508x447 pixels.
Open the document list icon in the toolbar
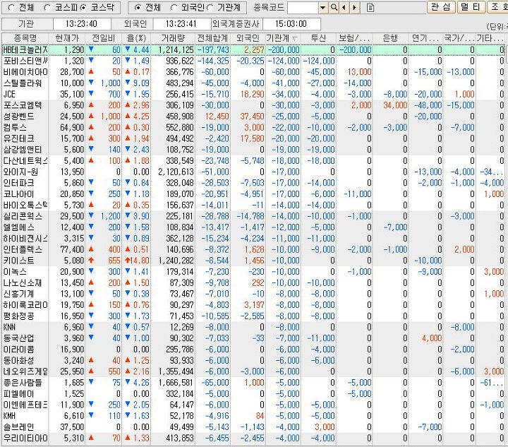coord(370,8)
